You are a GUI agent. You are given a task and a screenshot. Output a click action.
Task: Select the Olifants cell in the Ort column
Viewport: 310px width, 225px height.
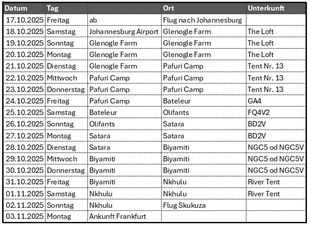(x=204, y=112)
